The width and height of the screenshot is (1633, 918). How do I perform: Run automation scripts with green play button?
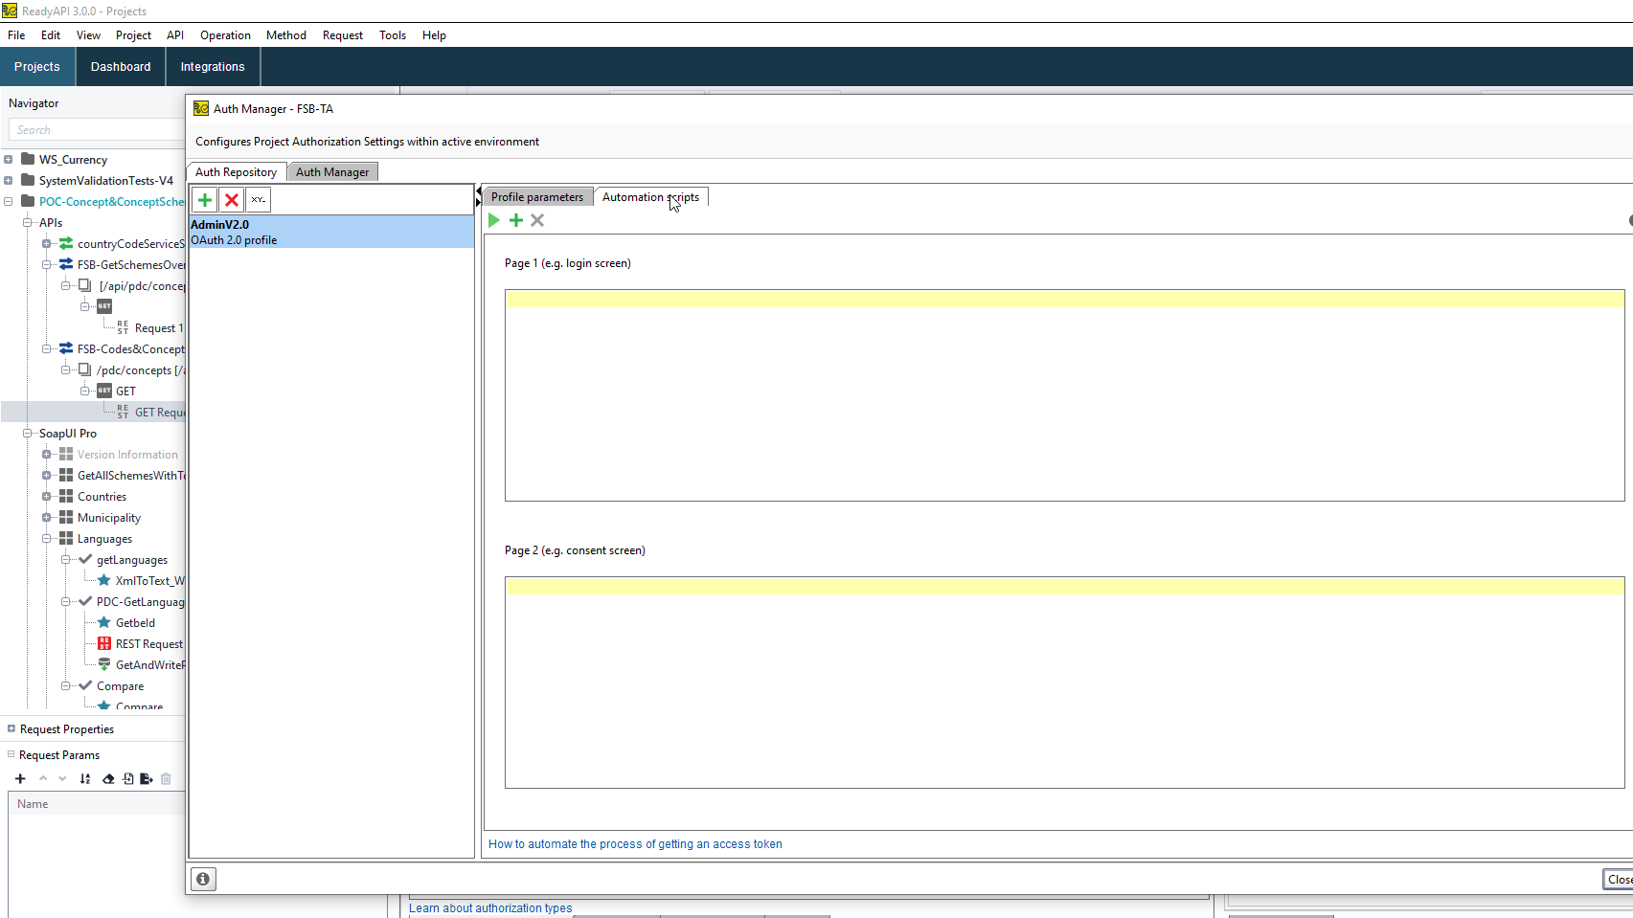[494, 220]
